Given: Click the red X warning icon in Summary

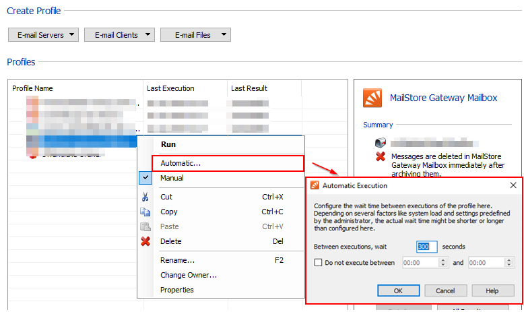Looking at the screenshot, I should [x=381, y=156].
